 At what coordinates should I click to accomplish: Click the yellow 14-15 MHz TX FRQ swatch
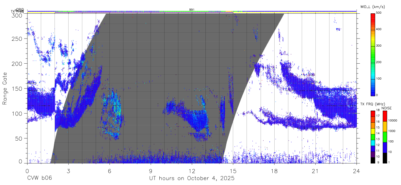(x=373, y=131)
